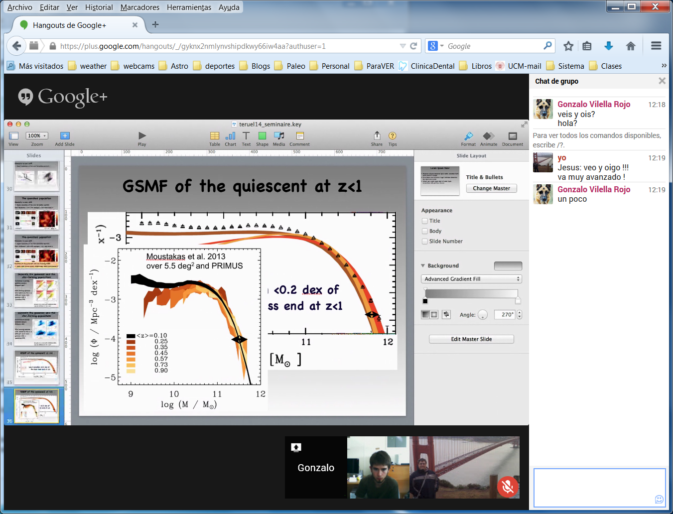The height and width of the screenshot is (514, 673).
Task: Open the weather bookmark folder
Action: [x=87, y=66]
